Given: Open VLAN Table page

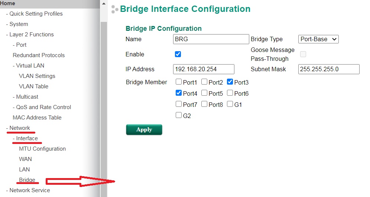Looking at the screenshot, I should point(33,86).
